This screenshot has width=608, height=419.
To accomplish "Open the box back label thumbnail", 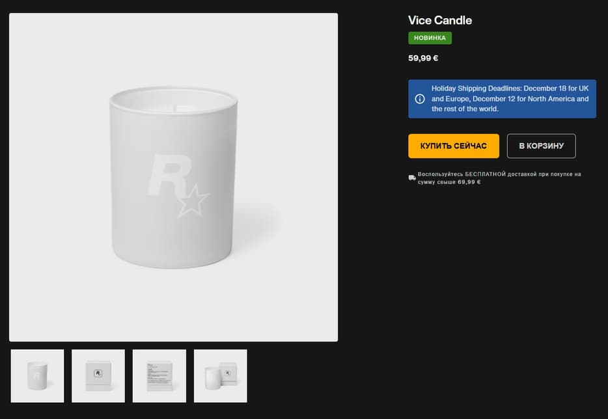I will (x=159, y=376).
